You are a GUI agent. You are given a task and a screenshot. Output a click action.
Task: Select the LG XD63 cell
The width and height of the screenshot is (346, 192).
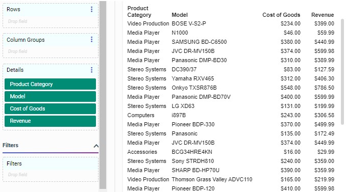coord(183,106)
